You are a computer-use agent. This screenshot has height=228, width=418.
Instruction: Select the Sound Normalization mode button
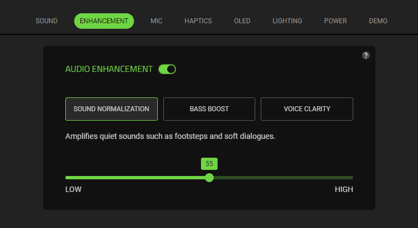(x=111, y=109)
